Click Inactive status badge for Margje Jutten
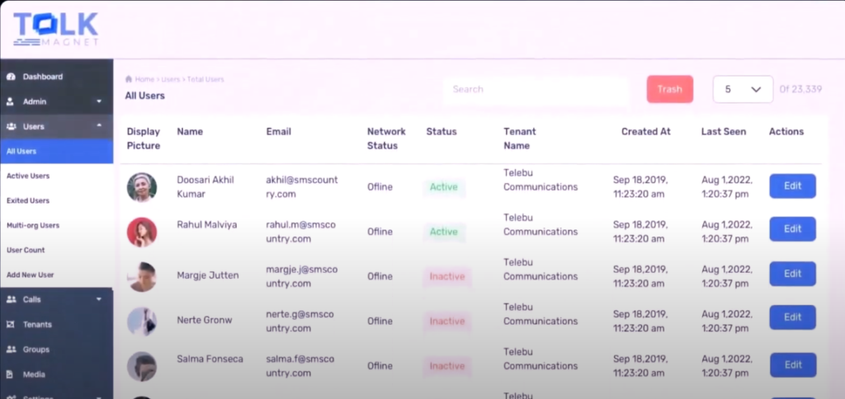The image size is (845, 399). 446,277
